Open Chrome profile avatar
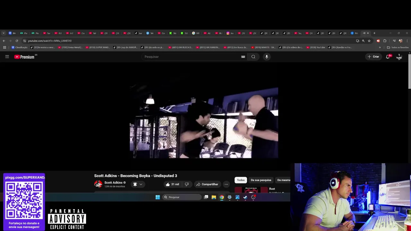 (400, 41)
